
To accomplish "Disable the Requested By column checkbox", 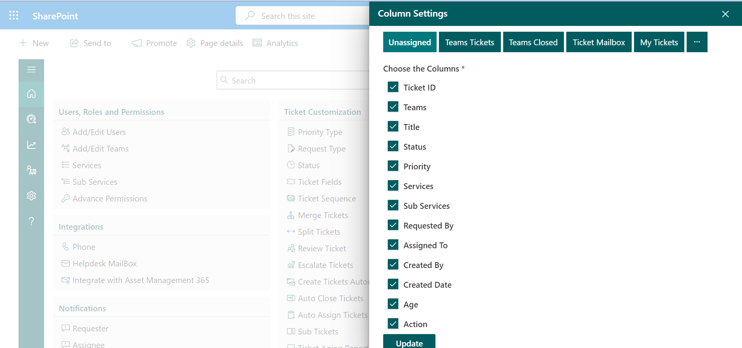I will coord(393,225).
